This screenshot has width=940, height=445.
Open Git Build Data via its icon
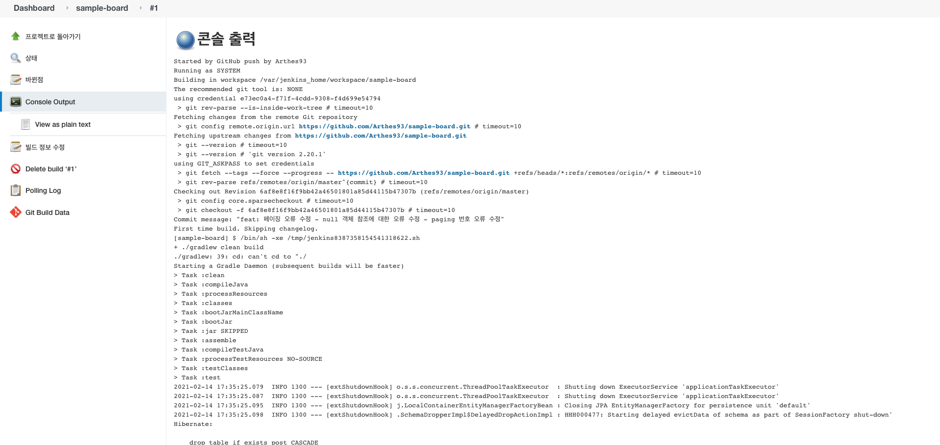click(x=15, y=212)
